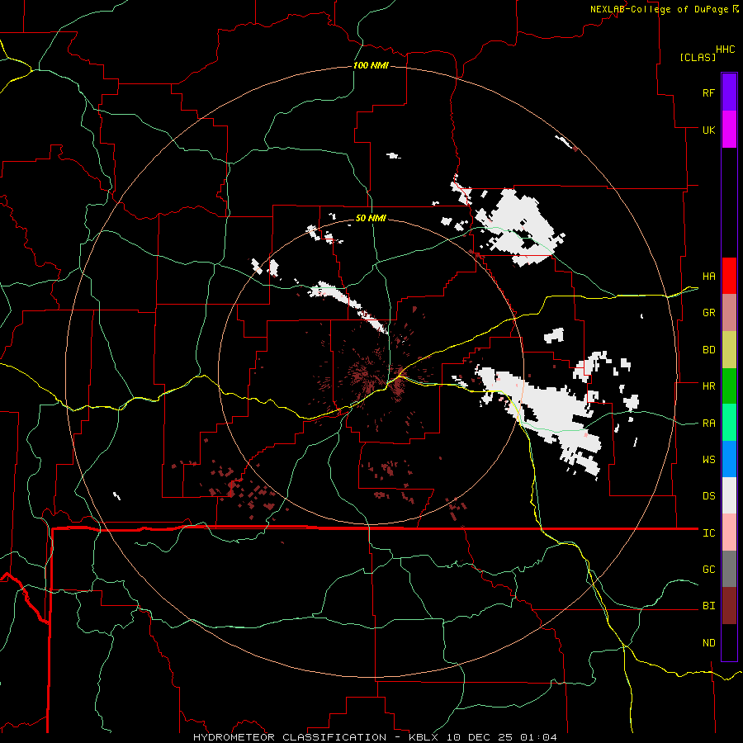Click the 'RA' legend label
The image size is (743, 743).
tap(709, 424)
